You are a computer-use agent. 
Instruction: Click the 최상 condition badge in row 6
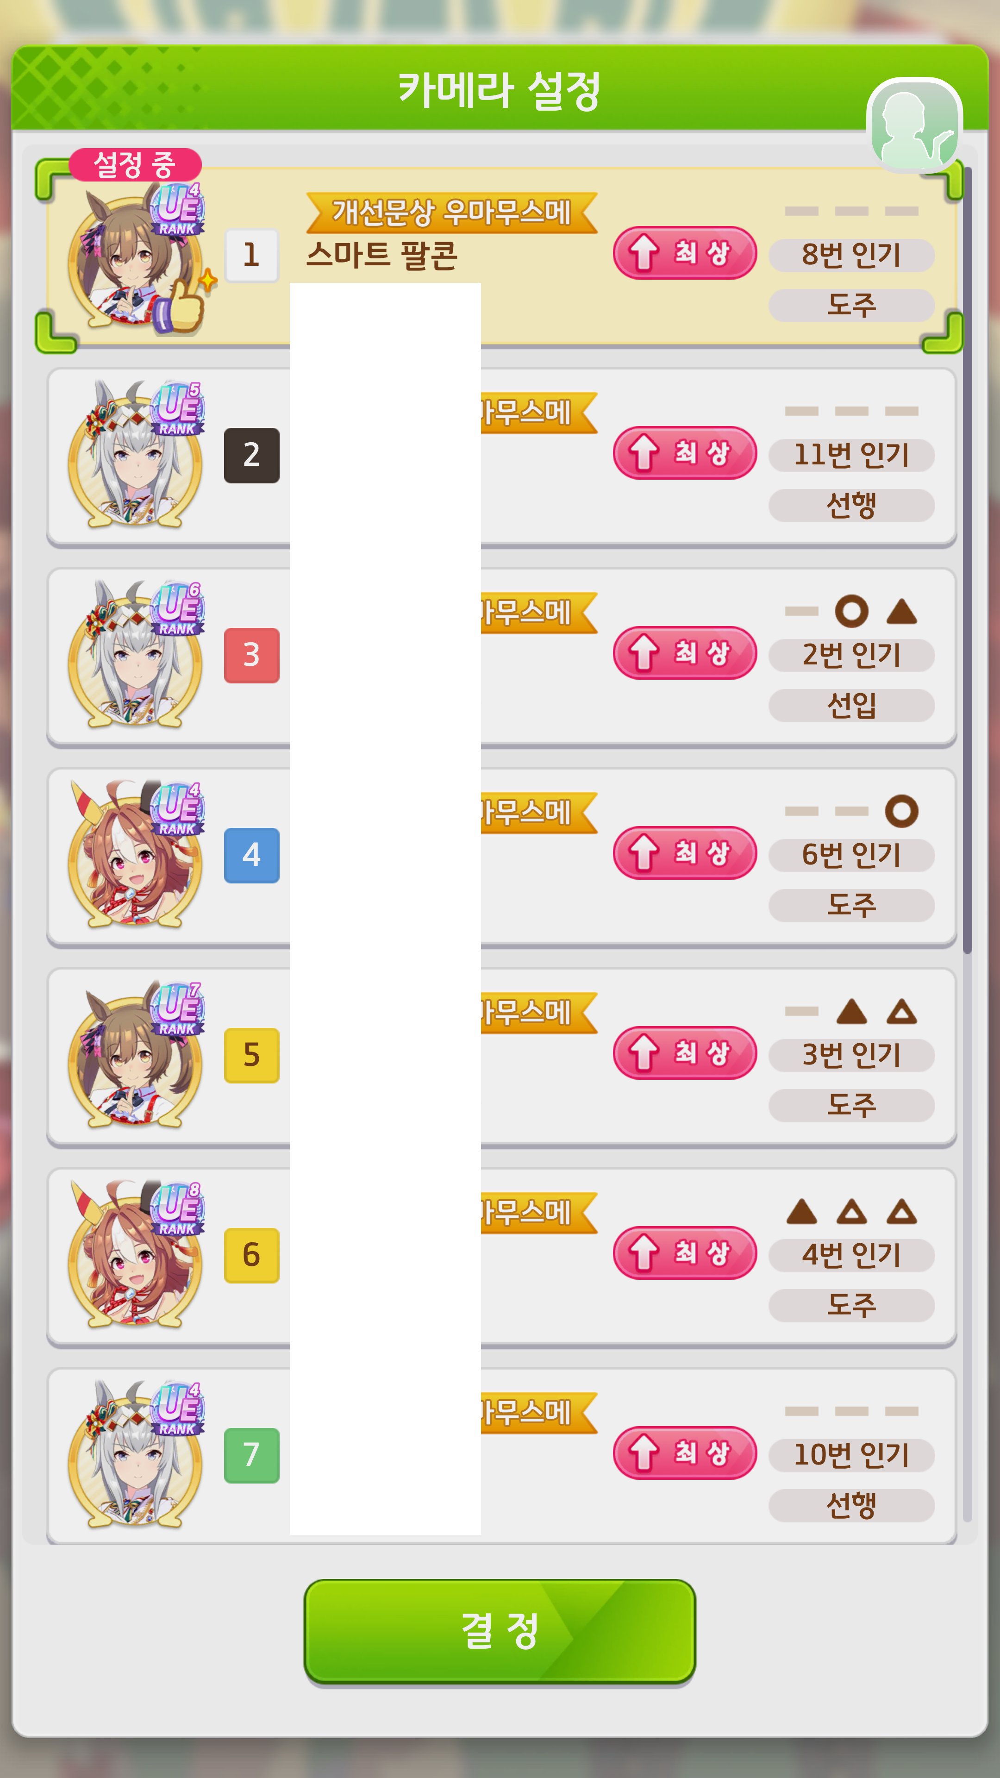685,1252
